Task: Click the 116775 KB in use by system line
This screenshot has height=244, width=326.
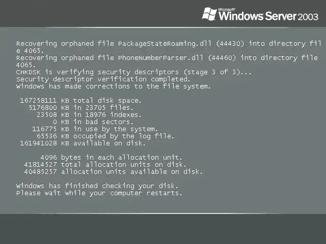Action: click(x=95, y=129)
